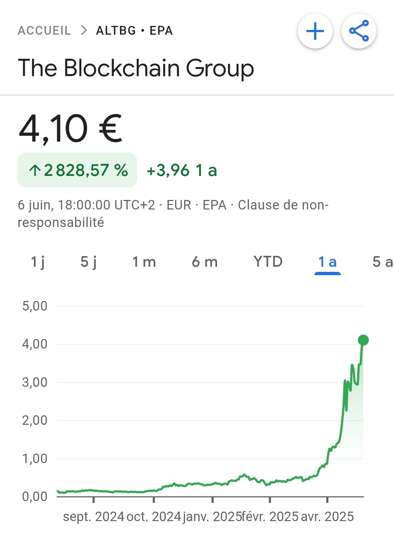Choose the YTD time range
The width and height of the screenshot is (394, 543).
tap(268, 262)
